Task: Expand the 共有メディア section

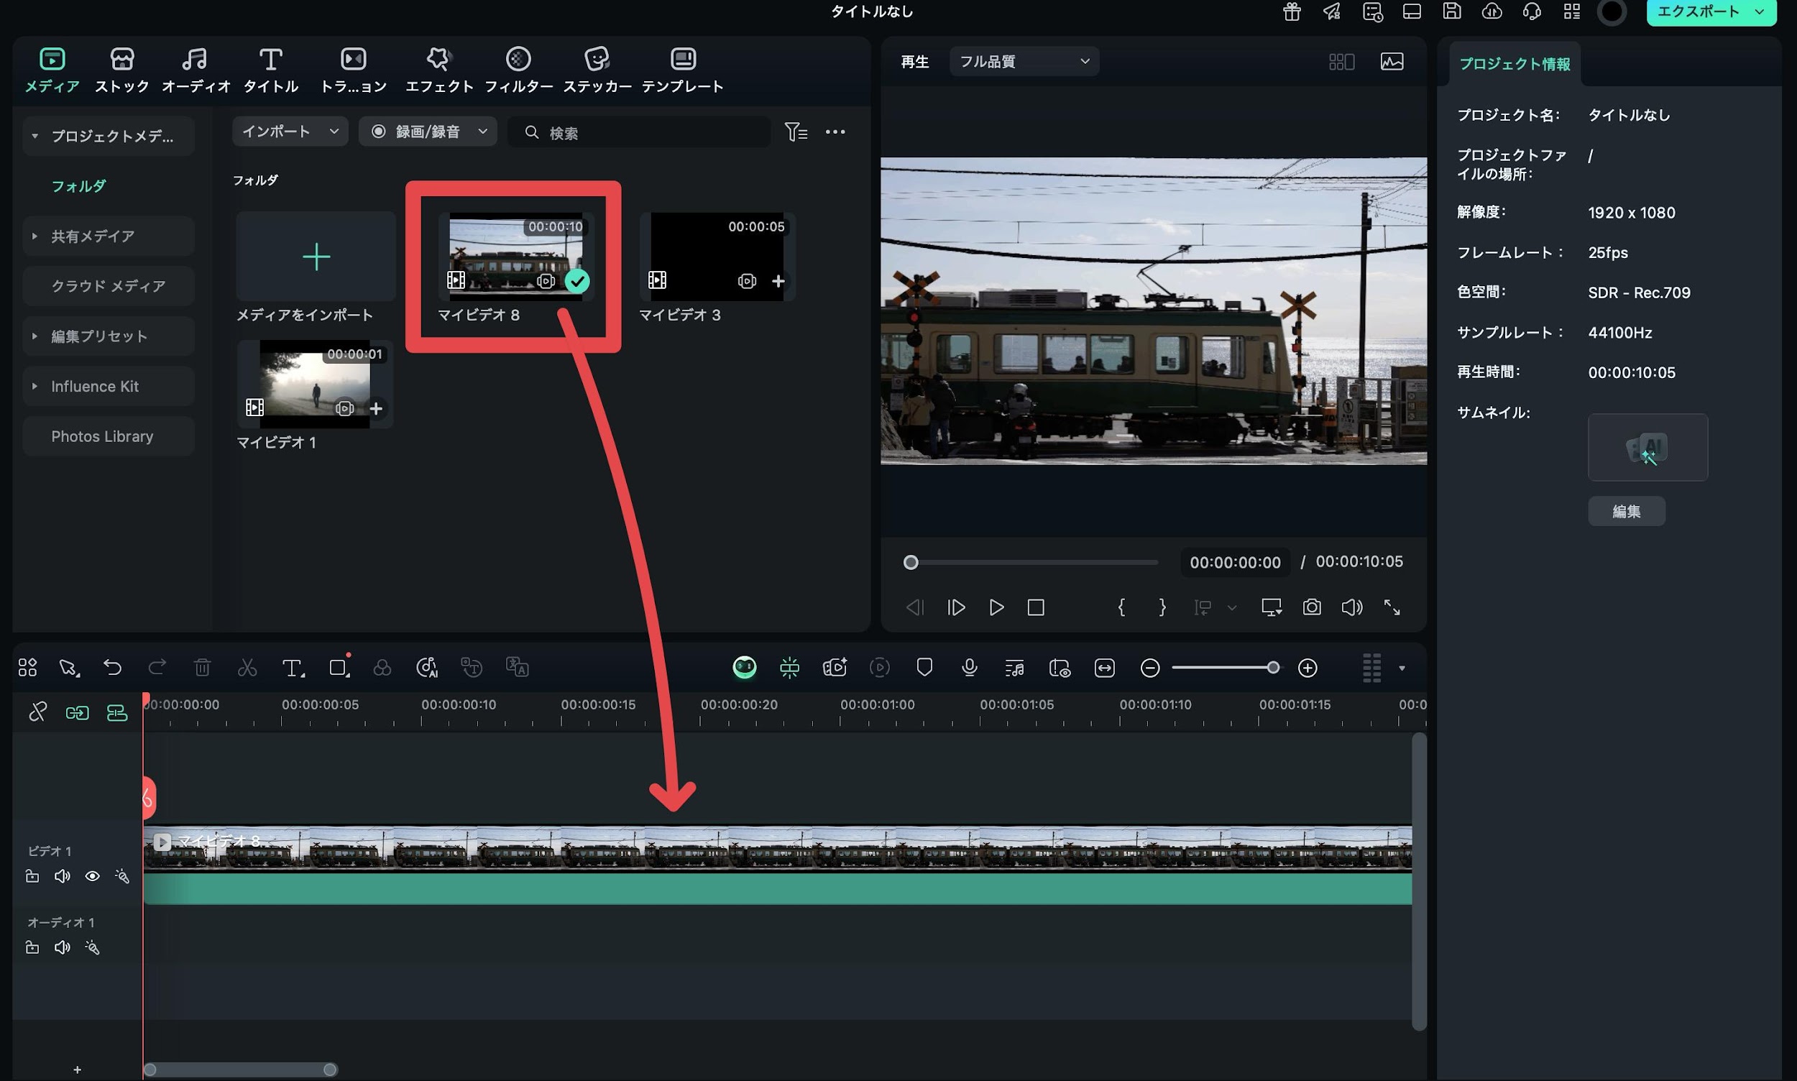Action: [35, 236]
